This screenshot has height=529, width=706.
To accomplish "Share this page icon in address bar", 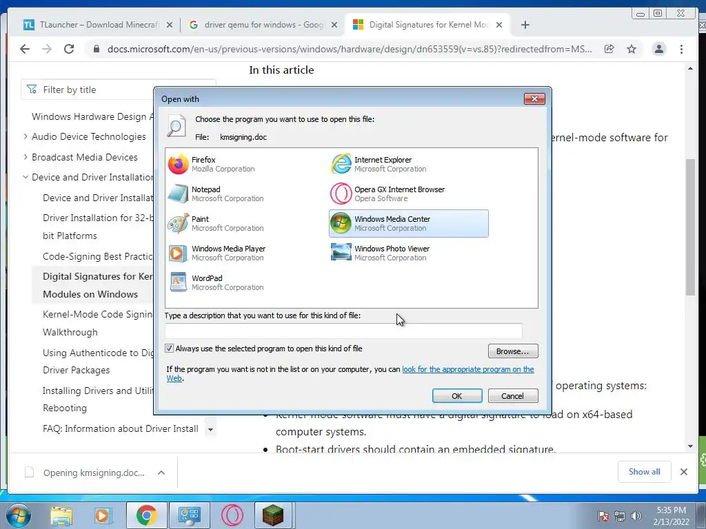I will (609, 49).
